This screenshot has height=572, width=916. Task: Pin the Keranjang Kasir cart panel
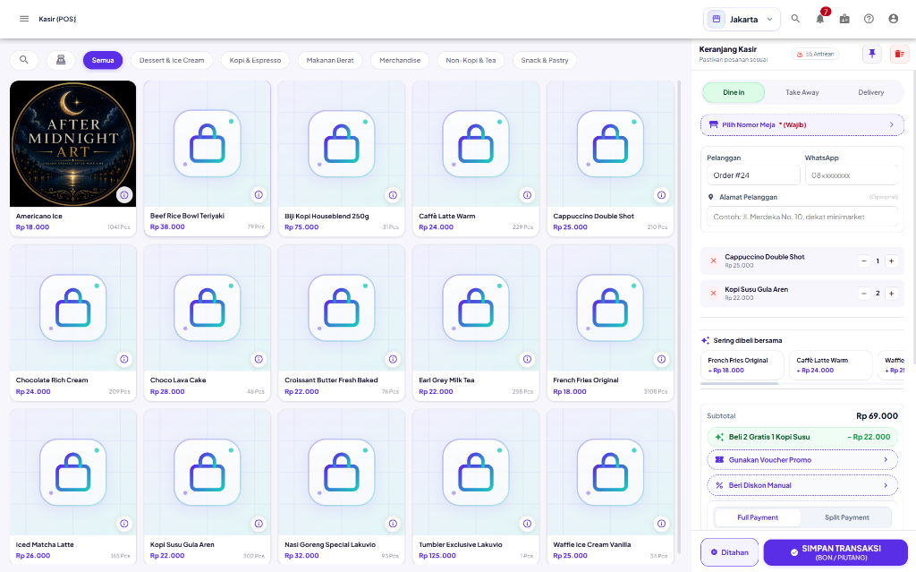coord(872,54)
